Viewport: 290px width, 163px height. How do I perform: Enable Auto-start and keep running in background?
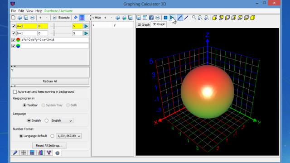(x=15, y=91)
